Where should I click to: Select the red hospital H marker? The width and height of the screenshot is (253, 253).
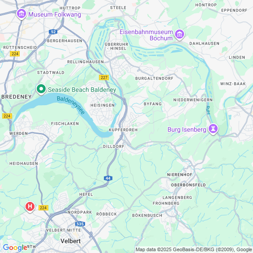pos(30,207)
